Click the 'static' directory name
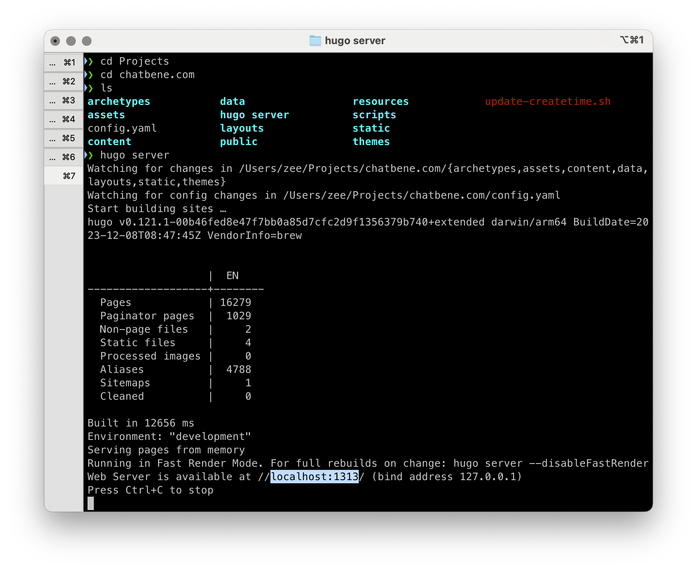This screenshot has width=697, height=570. coord(371,129)
